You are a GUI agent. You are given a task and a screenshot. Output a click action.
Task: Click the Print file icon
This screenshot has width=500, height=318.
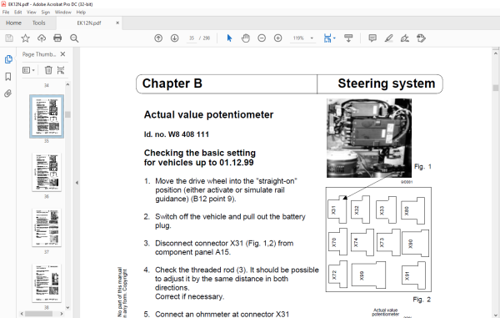(57, 38)
